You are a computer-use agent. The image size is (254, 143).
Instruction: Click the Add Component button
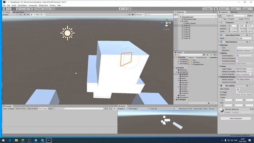click(236, 118)
